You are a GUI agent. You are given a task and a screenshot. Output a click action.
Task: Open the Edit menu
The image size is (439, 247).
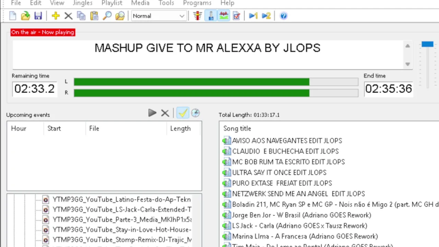coord(36,3)
